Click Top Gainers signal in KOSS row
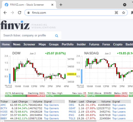Image resolution: width=133 pixels, height=122 pixels. [x=51, y=112]
